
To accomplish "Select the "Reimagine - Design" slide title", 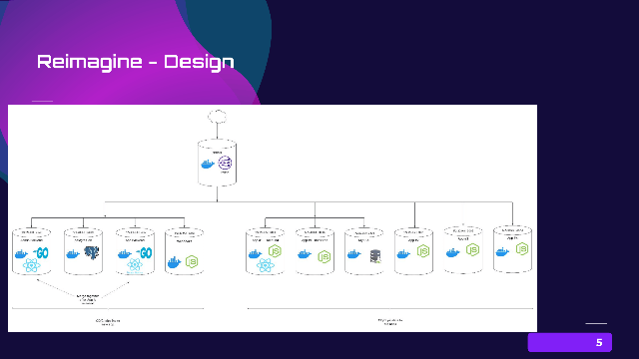I will point(136,62).
